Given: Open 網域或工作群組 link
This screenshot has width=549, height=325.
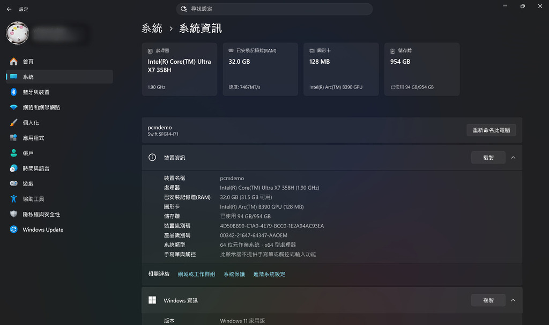Looking at the screenshot, I should point(196,274).
